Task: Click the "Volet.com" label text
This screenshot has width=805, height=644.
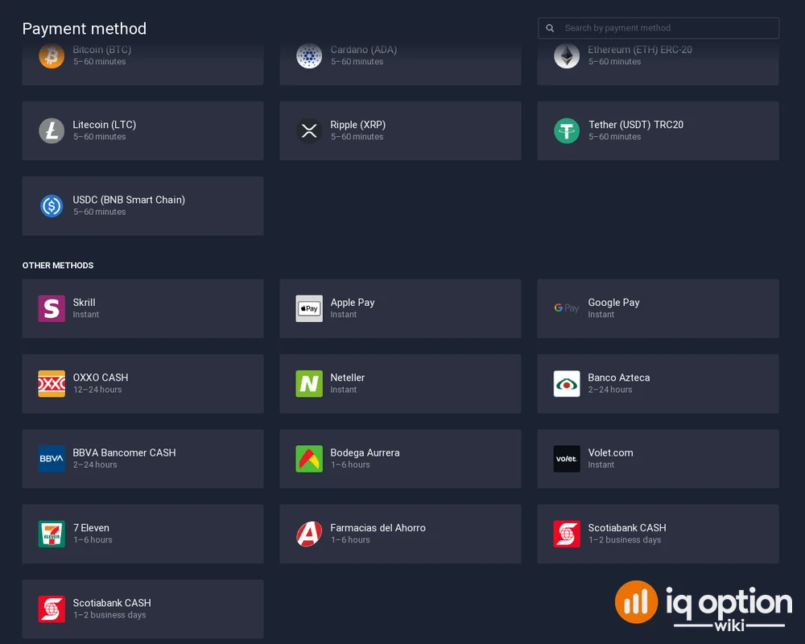Action: (x=610, y=452)
